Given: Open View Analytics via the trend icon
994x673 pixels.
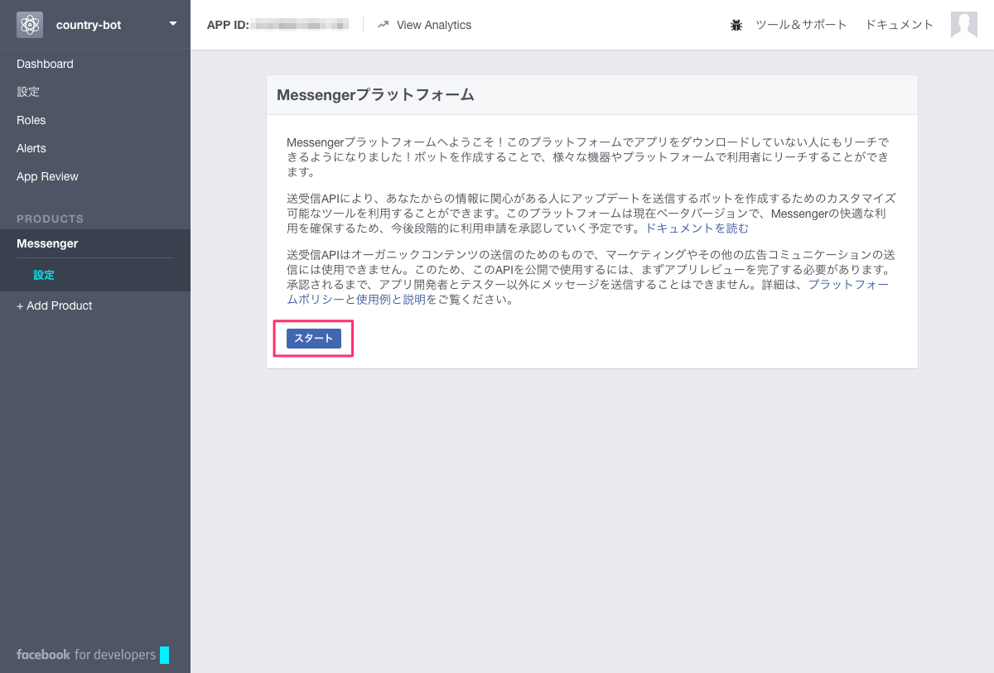Looking at the screenshot, I should (x=383, y=25).
